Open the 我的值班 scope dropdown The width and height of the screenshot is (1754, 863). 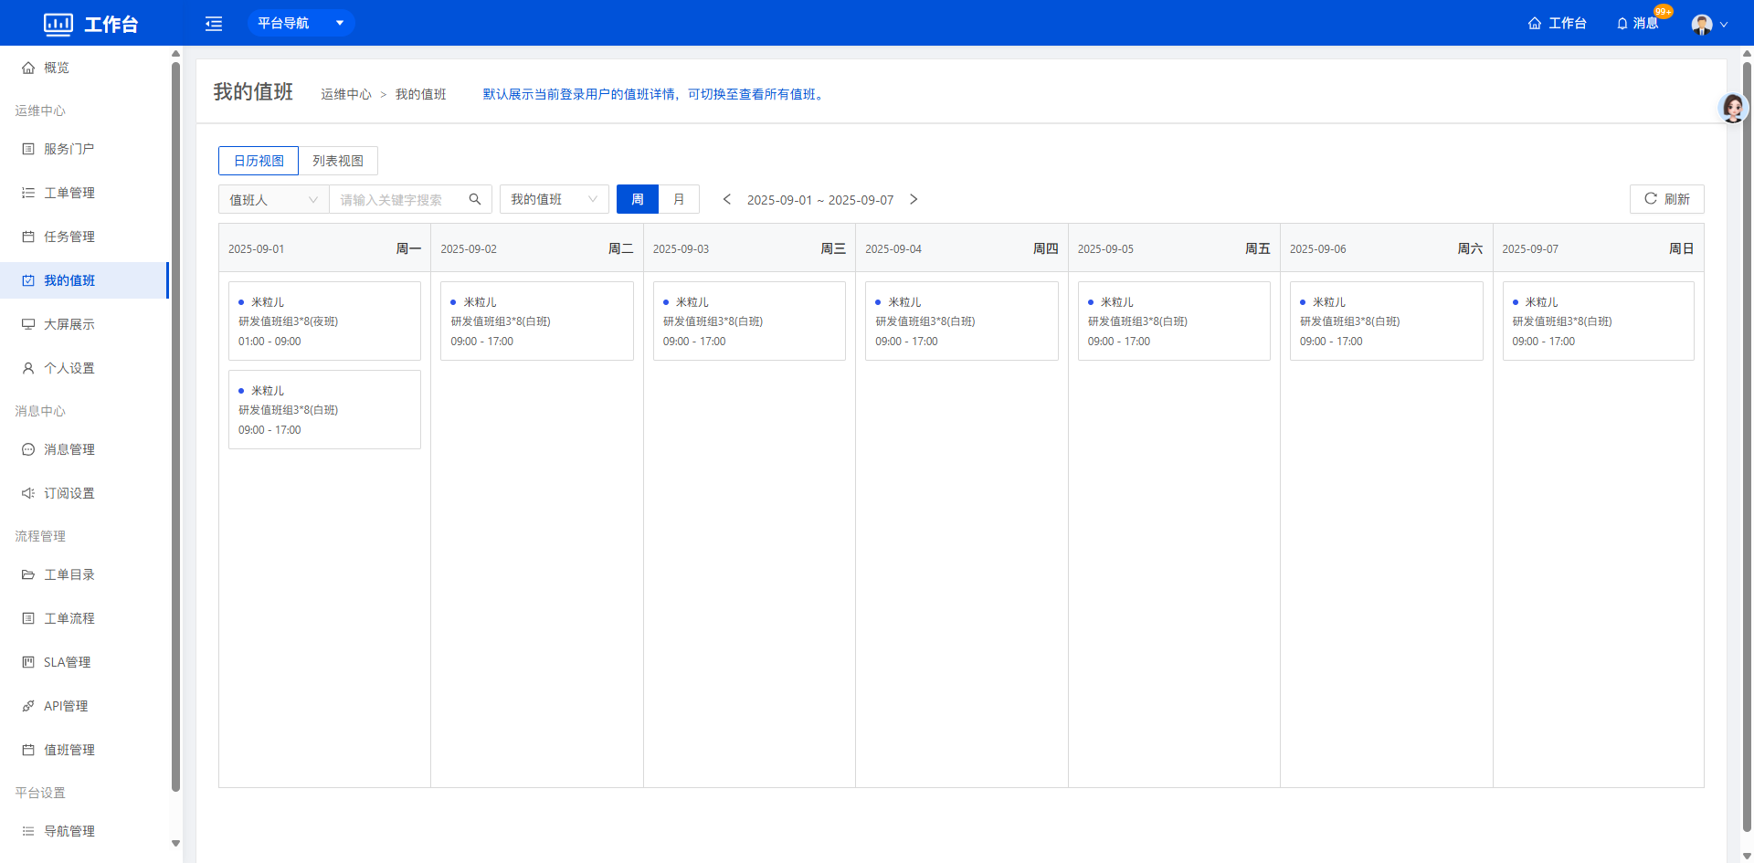[x=554, y=199]
